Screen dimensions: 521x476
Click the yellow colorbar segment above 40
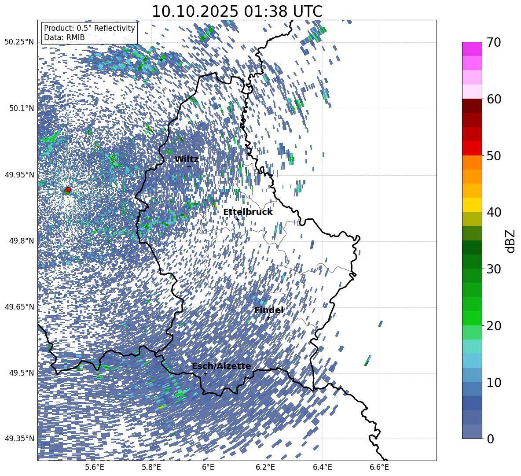click(472, 205)
